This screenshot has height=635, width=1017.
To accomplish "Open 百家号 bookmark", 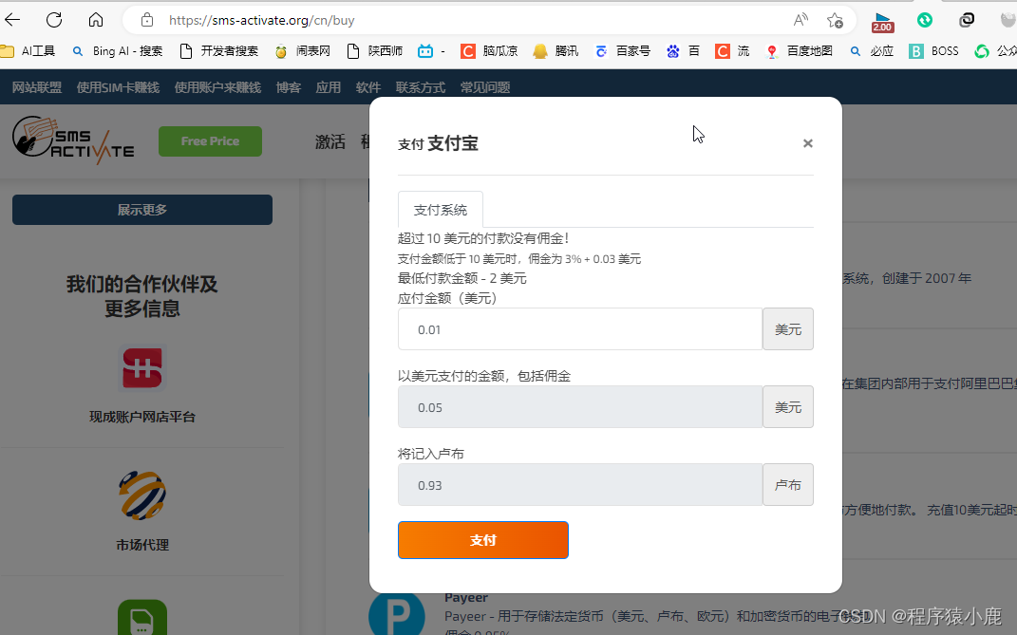I will click(623, 51).
